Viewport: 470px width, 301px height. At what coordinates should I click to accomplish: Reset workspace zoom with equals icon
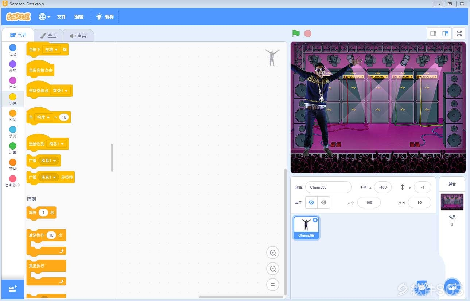[273, 285]
